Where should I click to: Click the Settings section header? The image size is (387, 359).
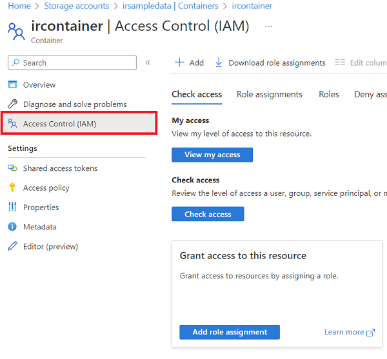coord(23,148)
